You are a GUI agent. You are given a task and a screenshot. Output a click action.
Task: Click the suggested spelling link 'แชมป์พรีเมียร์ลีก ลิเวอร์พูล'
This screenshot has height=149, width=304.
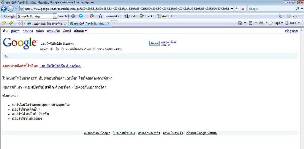(60, 66)
